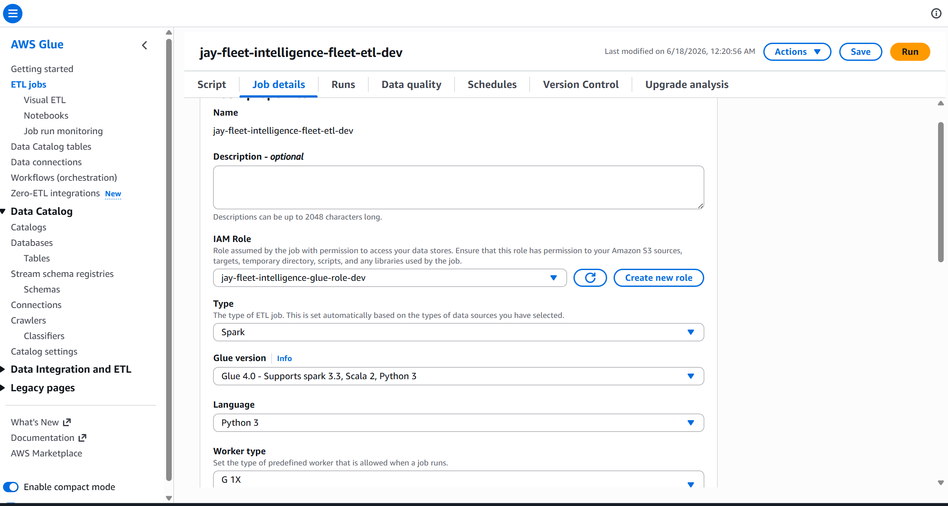
Task: Open the blue hamburger navigation menu
Action: 13,13
